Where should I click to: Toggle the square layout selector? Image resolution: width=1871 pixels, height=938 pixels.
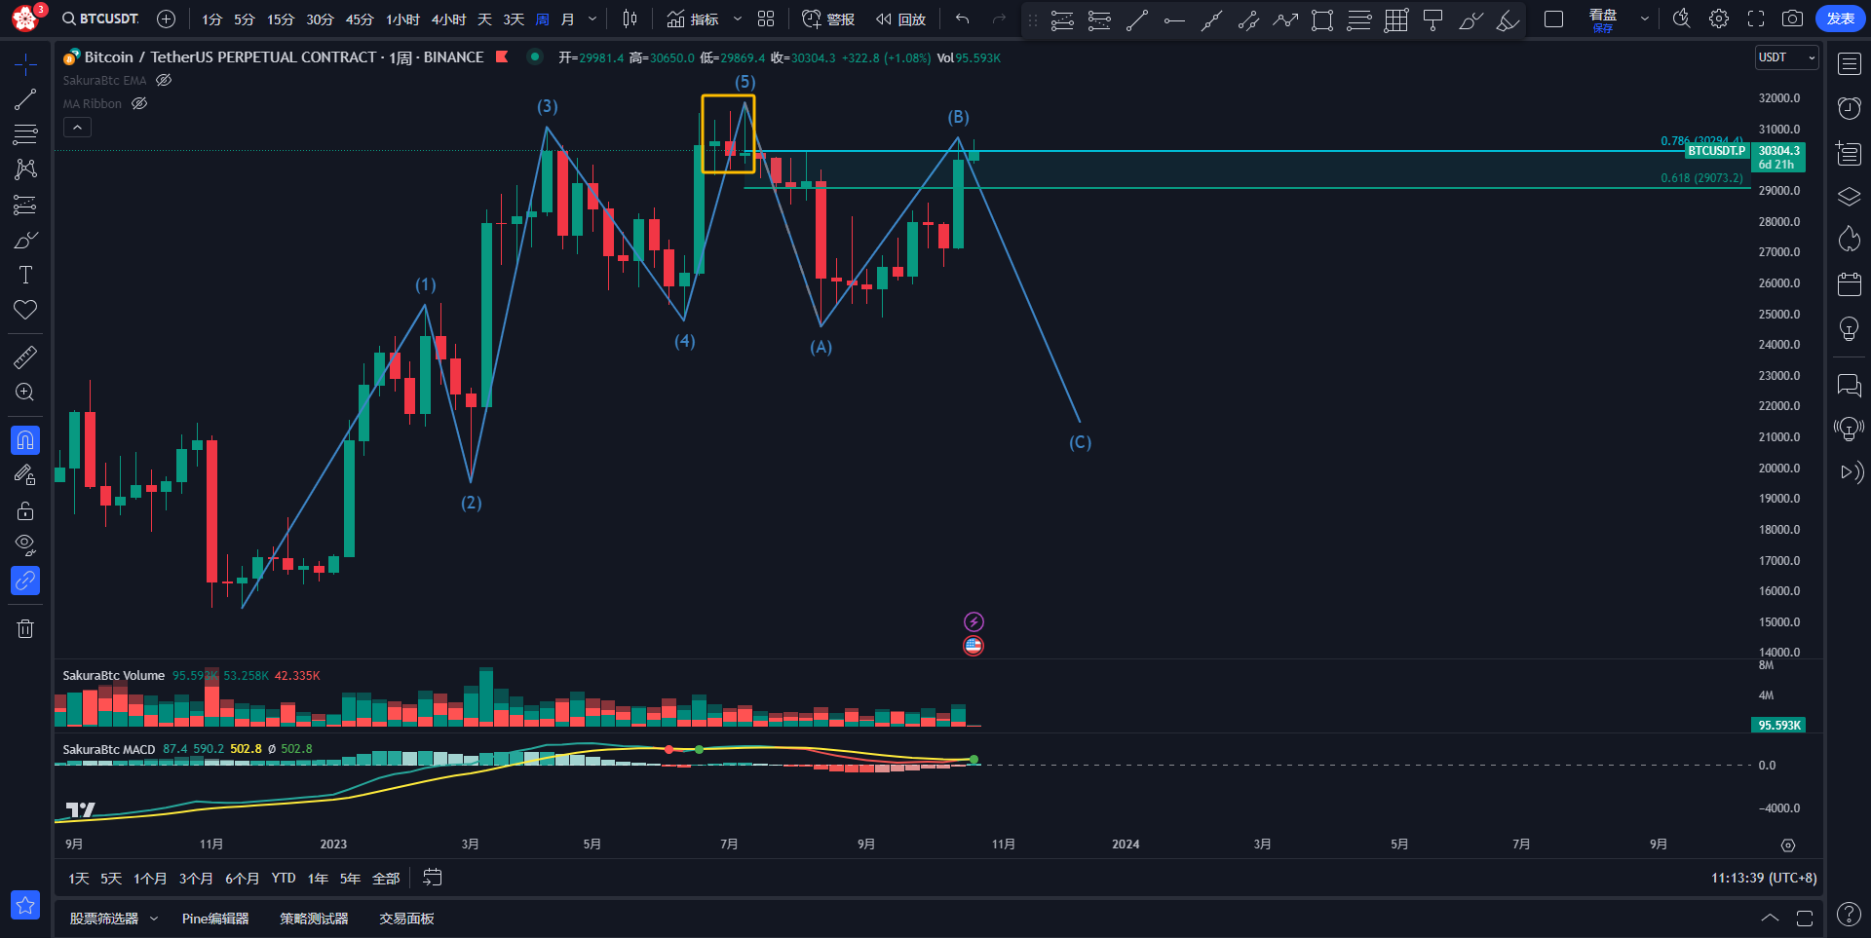[x=1554, y=19]
